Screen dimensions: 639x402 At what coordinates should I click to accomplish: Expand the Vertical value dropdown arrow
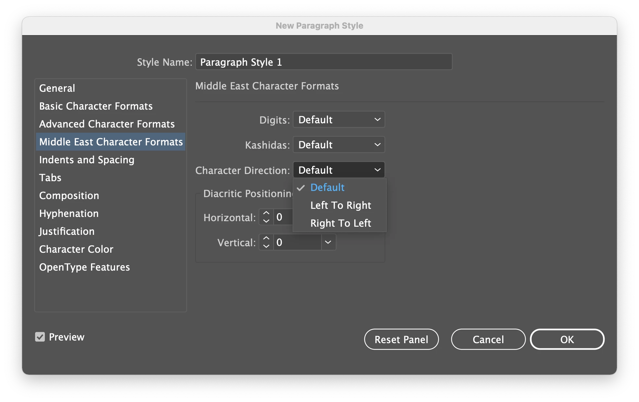coord(328,242)
